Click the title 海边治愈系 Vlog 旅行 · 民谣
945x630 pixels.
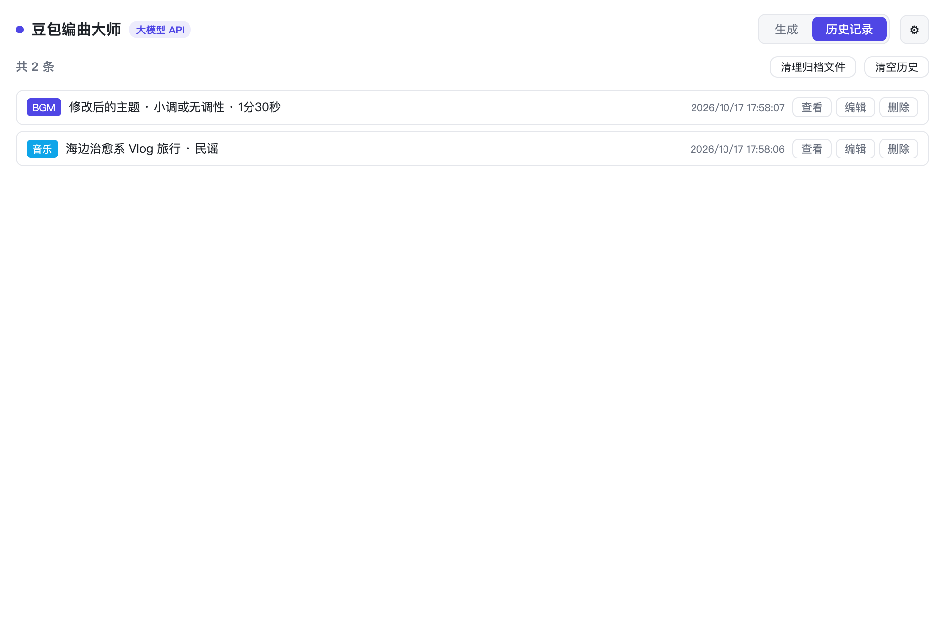[x=142, y=149]
